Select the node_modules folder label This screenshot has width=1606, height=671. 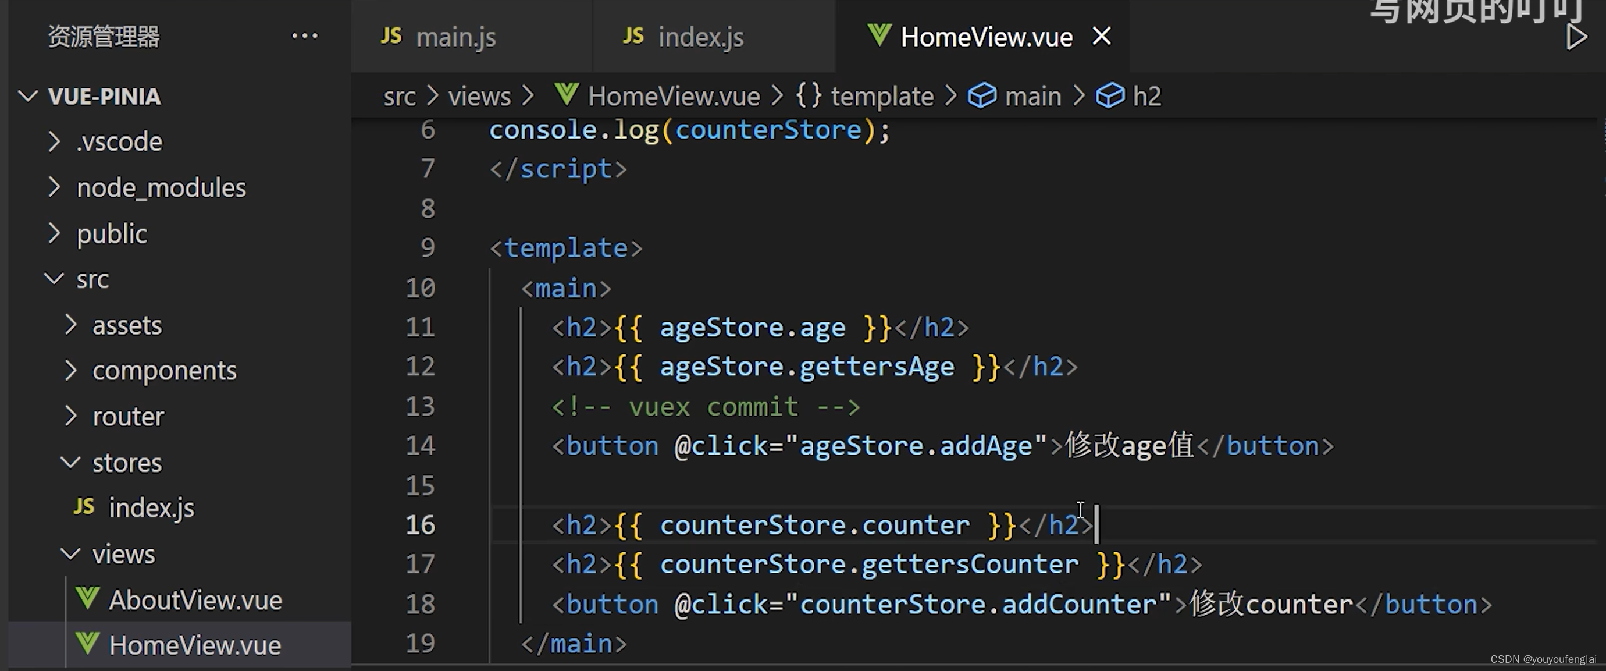[x=162, y=188]
